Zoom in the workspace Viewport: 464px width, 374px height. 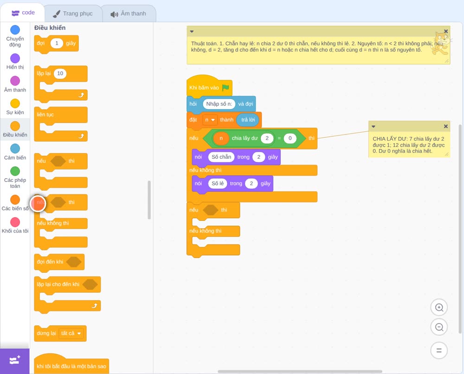pyautogui.click(x=439, y=308)
